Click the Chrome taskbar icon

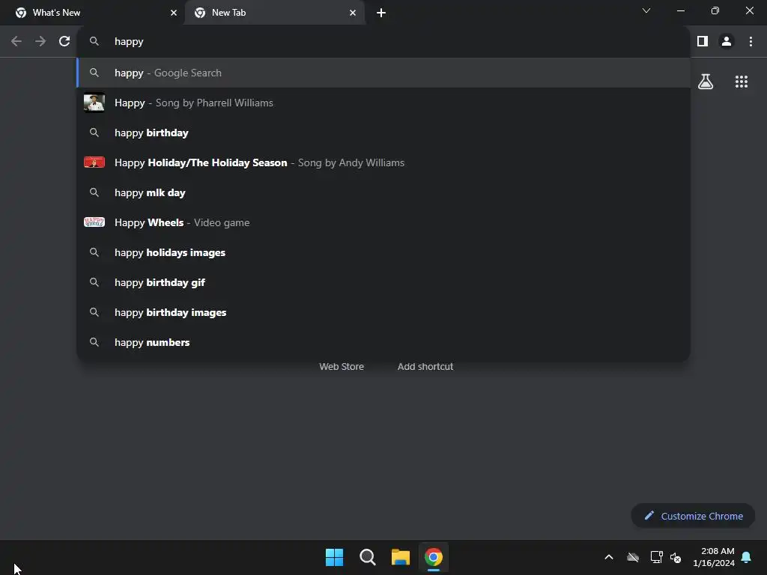[x=434, y=557]
